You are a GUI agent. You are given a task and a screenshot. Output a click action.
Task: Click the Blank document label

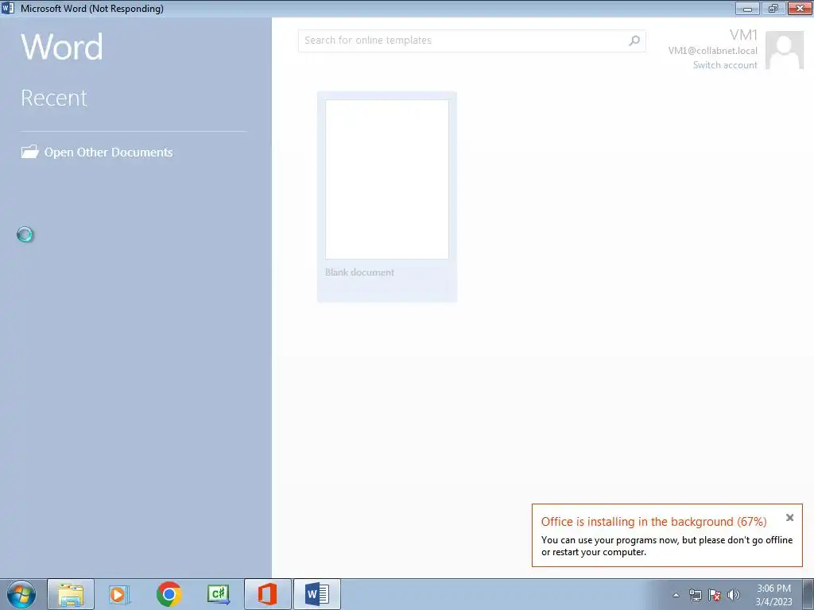point(359,272)
